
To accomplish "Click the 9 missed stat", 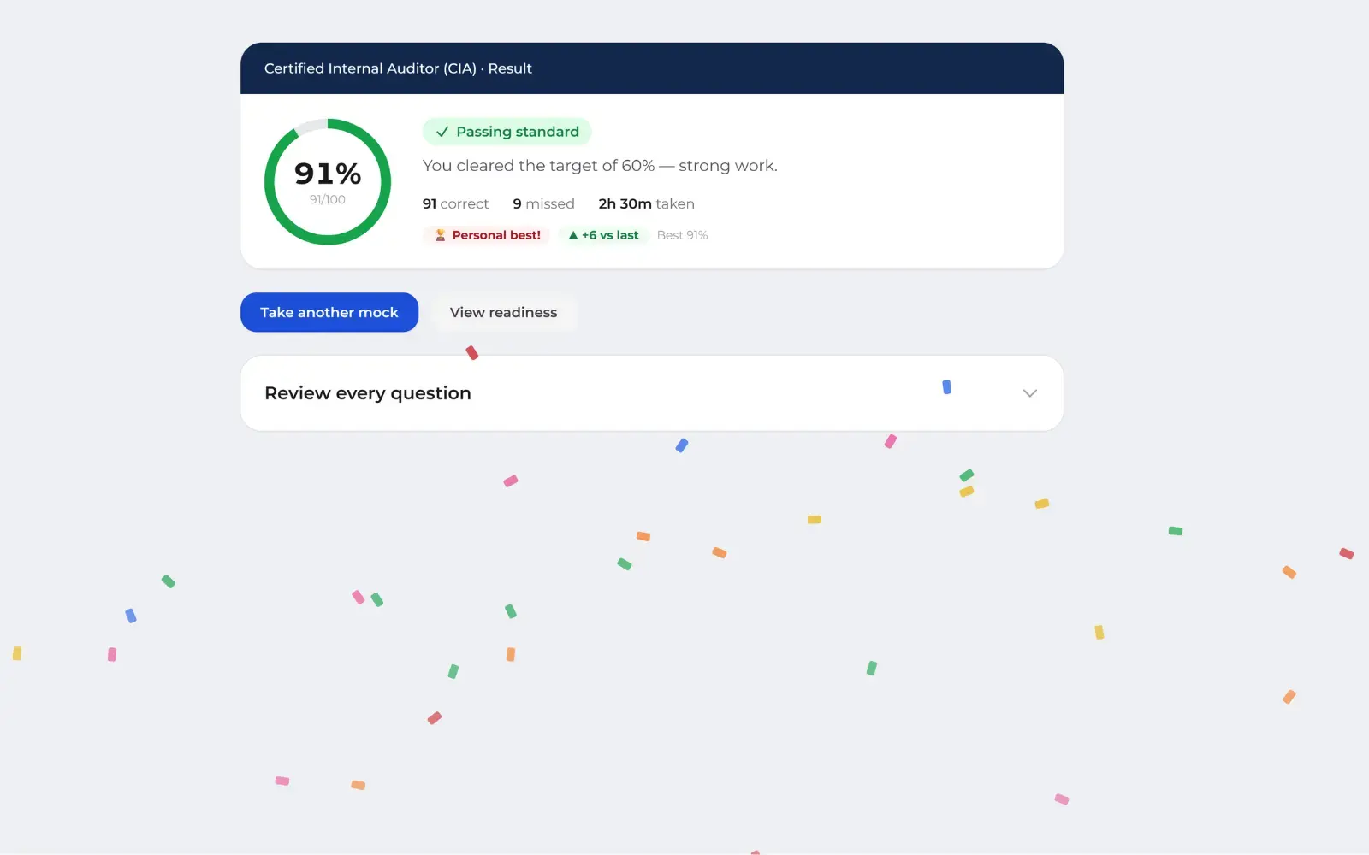I will (x=543, y=203).
